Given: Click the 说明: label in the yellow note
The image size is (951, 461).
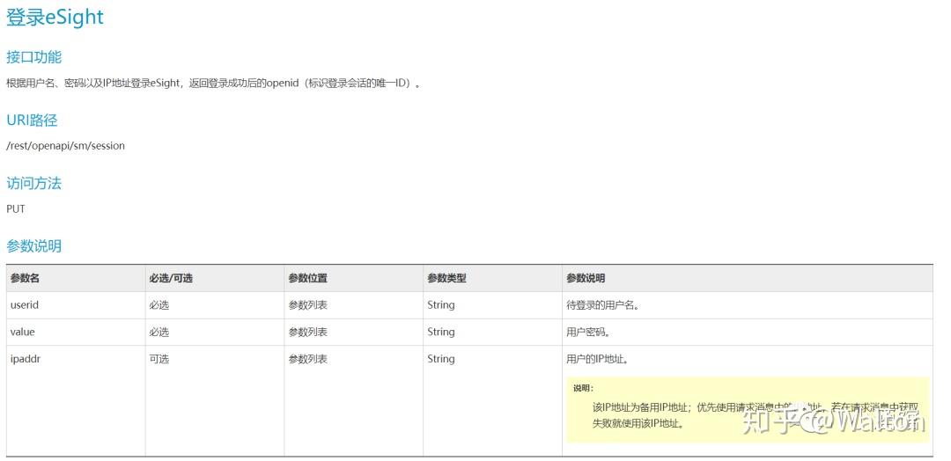Looking at the screenshot, I should [x=584, y=388].
